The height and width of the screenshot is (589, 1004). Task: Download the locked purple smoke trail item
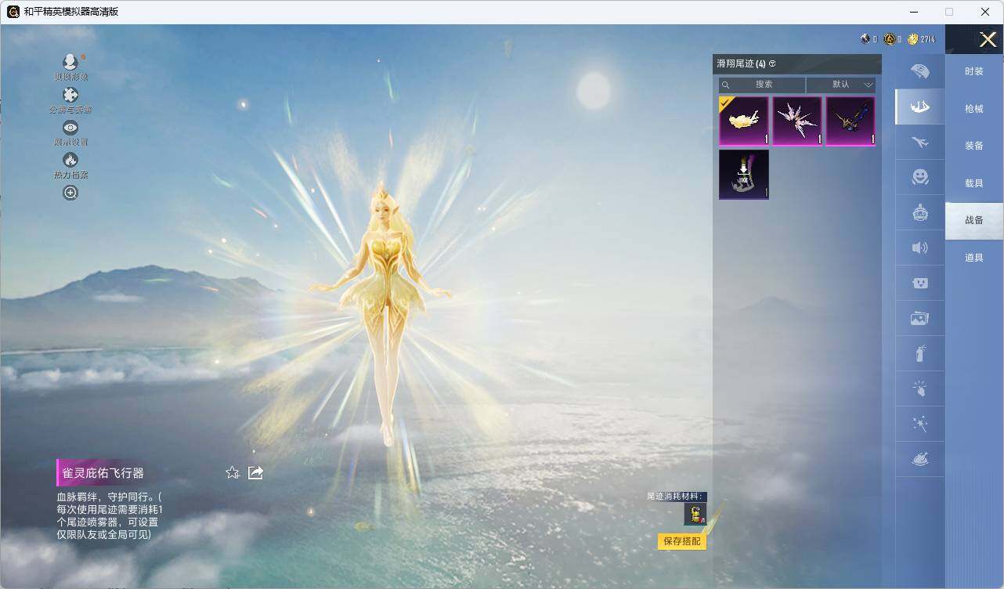pyautogui.click(x=744, y=175)
